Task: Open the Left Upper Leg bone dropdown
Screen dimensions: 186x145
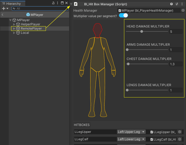Action: (x=131, y=132)
